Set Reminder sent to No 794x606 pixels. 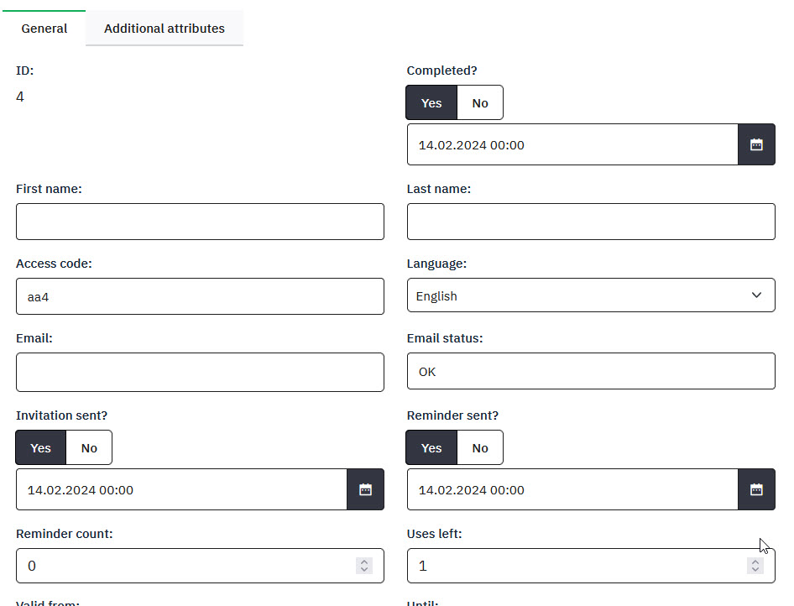(480, 447)
